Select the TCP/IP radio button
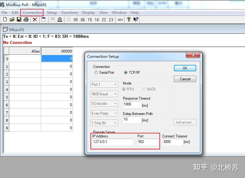245x178 pixels. point(126,73)
